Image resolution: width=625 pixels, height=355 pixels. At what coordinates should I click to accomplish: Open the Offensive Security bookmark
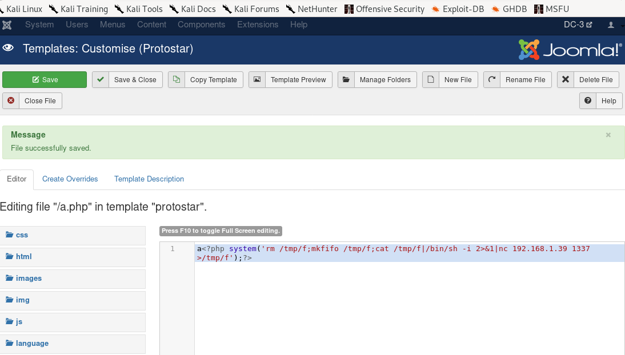384,9
